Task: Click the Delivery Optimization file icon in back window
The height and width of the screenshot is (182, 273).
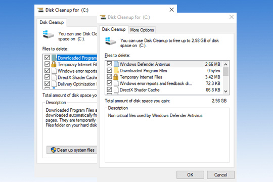Action: pos(54,84)
